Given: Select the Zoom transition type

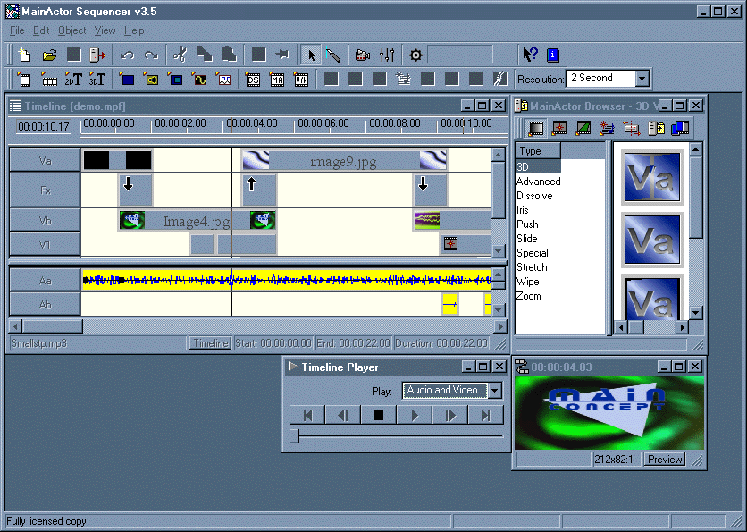Looking at the screenshot, I should coord(528,296).
